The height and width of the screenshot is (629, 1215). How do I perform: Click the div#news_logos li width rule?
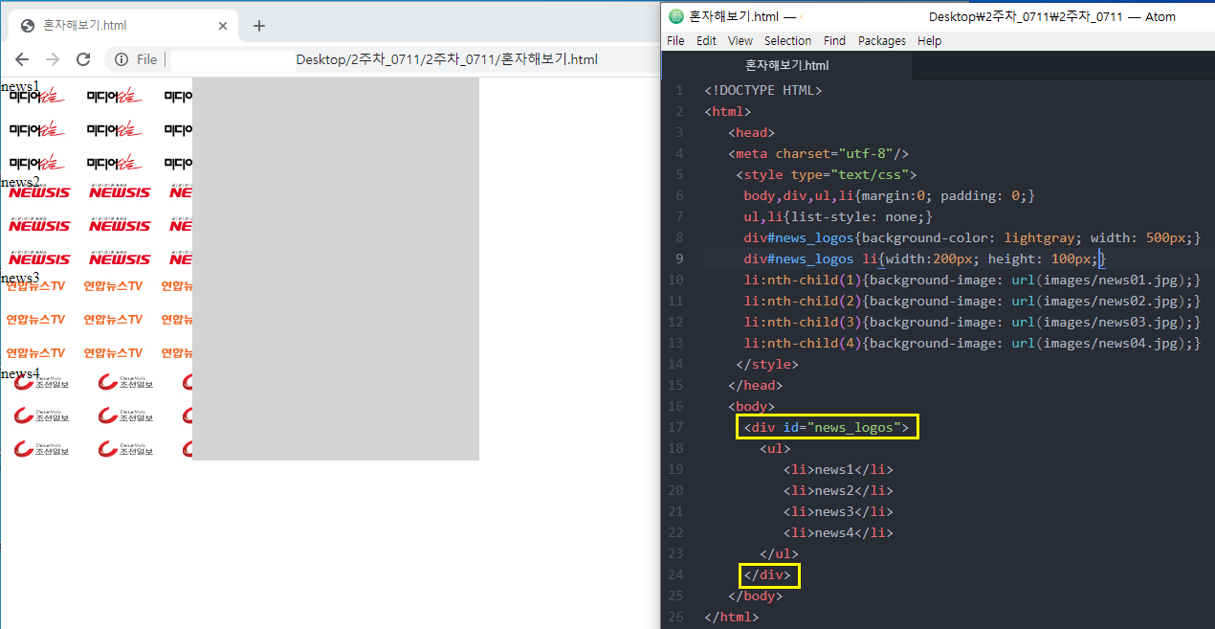pyautogui.click(x=924, y=258)
